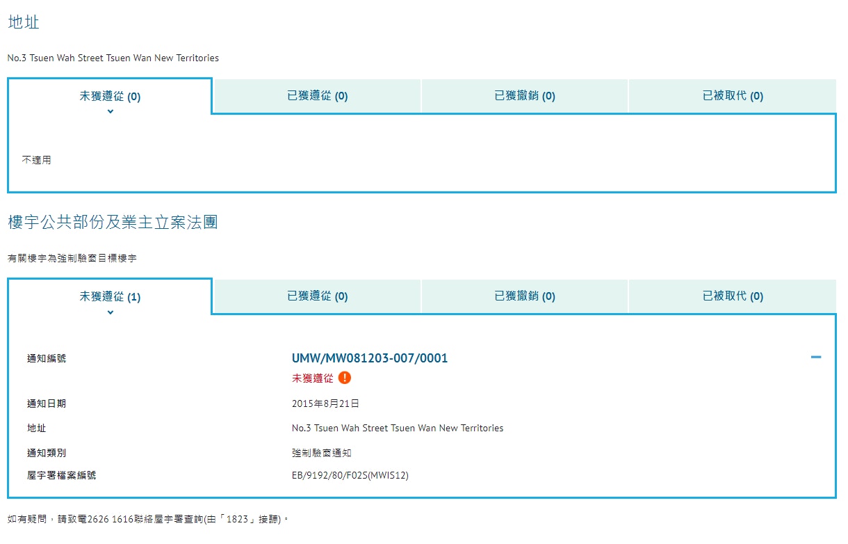This screenshot has width=848, height=544.
Task: Click file number EB/9192/80/F02S(MWIS12)
Action: point(350,476)
